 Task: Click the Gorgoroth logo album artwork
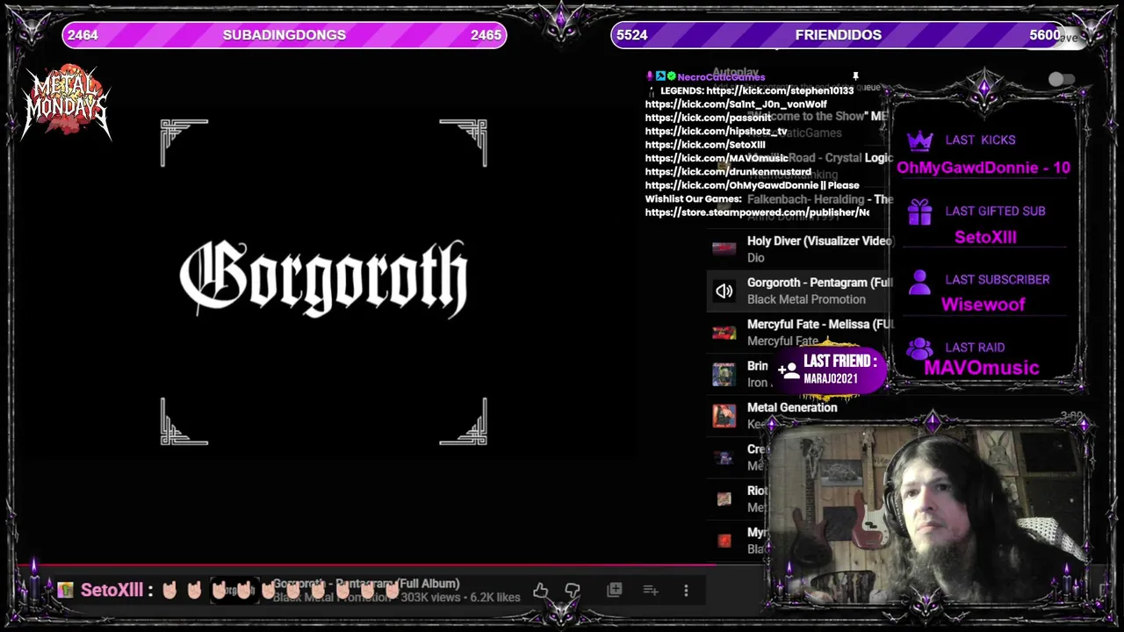324,279
